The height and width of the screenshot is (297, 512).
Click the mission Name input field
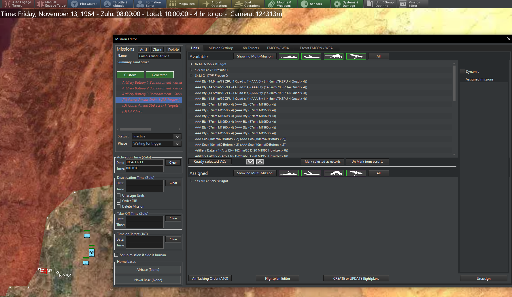[159, 56]
